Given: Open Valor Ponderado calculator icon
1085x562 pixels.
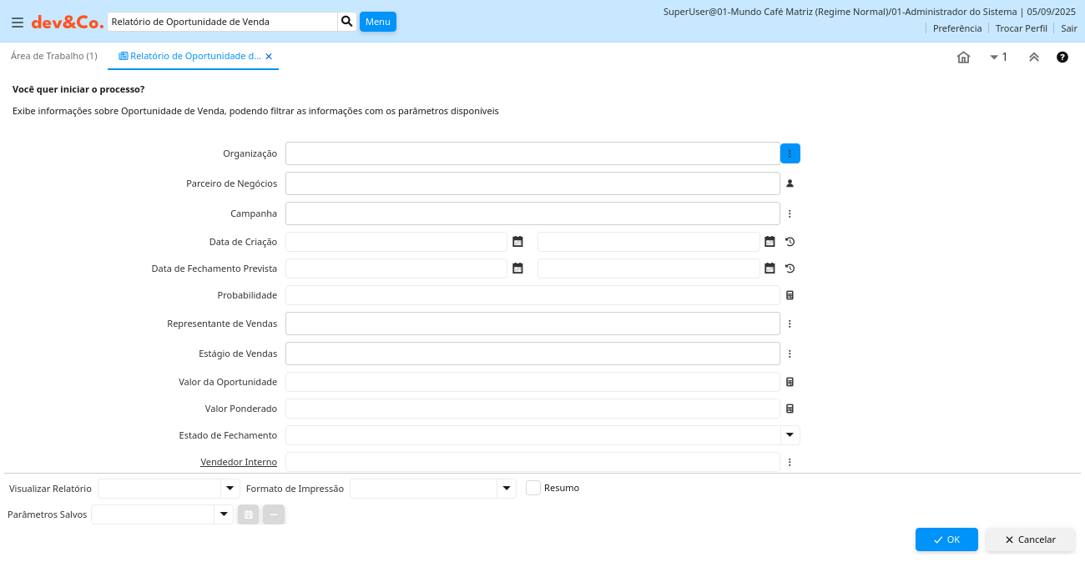Looking at the screenshot, I should point(790,409).
